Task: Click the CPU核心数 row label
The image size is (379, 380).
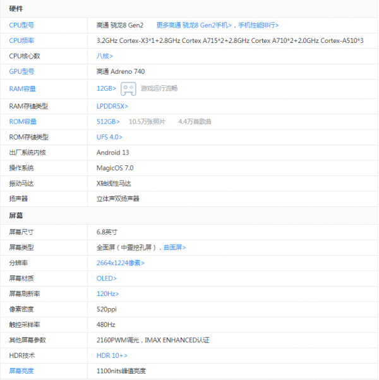Action: [x=25, y=56]
